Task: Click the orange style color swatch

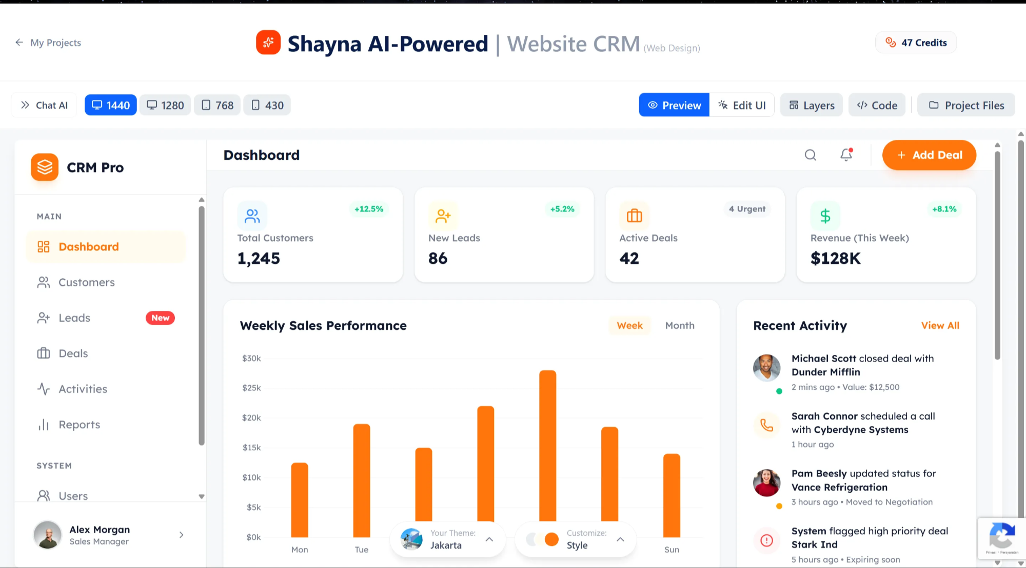Action: click(551, 539)
